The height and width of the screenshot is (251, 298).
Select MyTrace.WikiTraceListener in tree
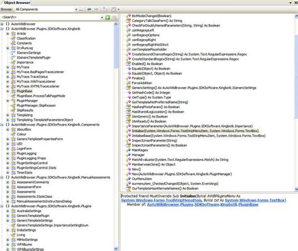tap(36, 82)
